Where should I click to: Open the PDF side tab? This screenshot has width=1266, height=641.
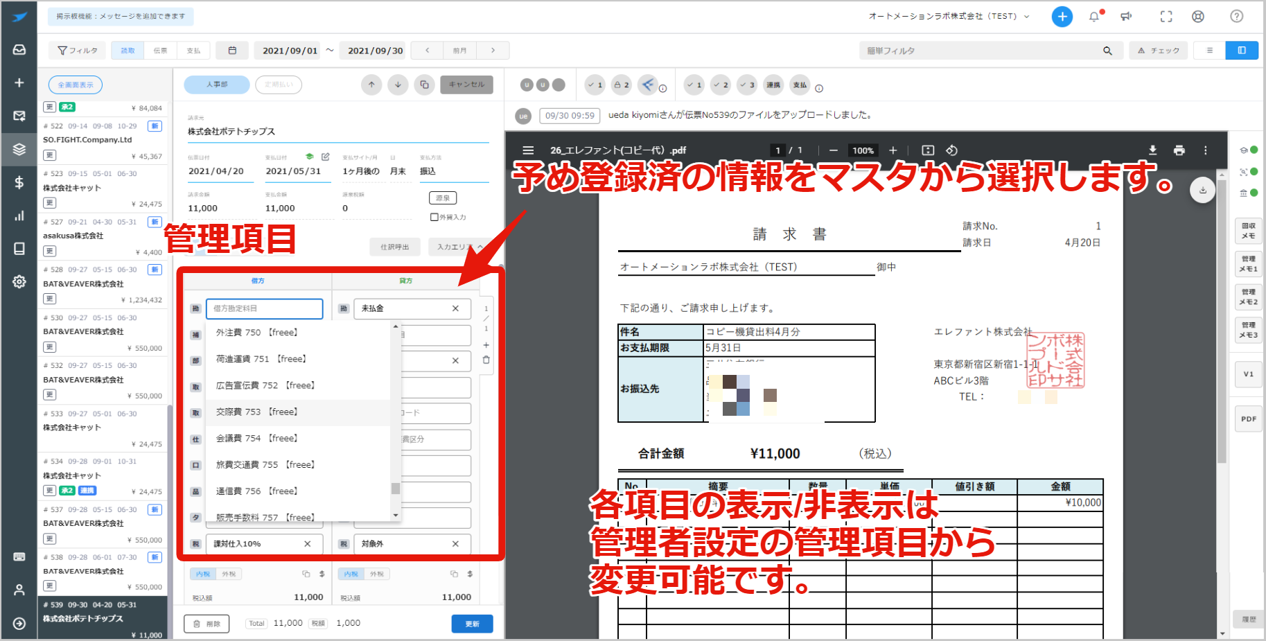(x=1248, y=419)
